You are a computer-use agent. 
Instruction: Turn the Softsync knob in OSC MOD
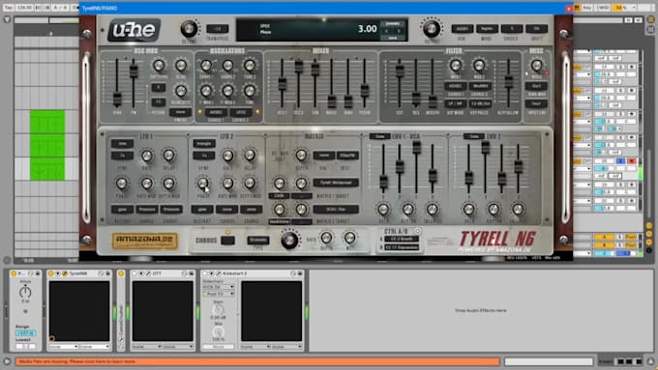pyautogui.click(x=159, y=66)
